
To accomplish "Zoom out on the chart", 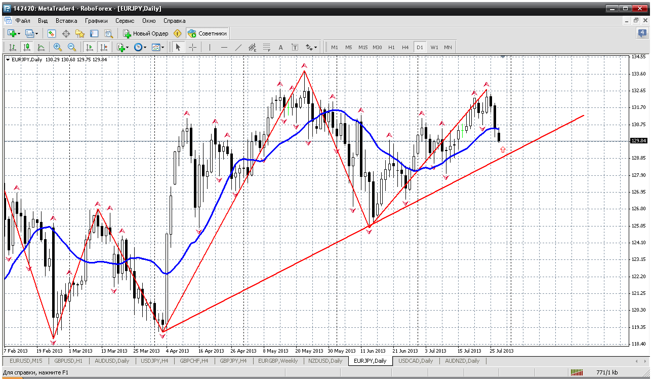I will 72,47.
